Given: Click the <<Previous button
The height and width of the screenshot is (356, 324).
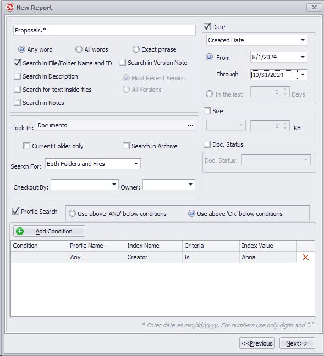Looking at the screenshot, I should [x=257, y=343].
